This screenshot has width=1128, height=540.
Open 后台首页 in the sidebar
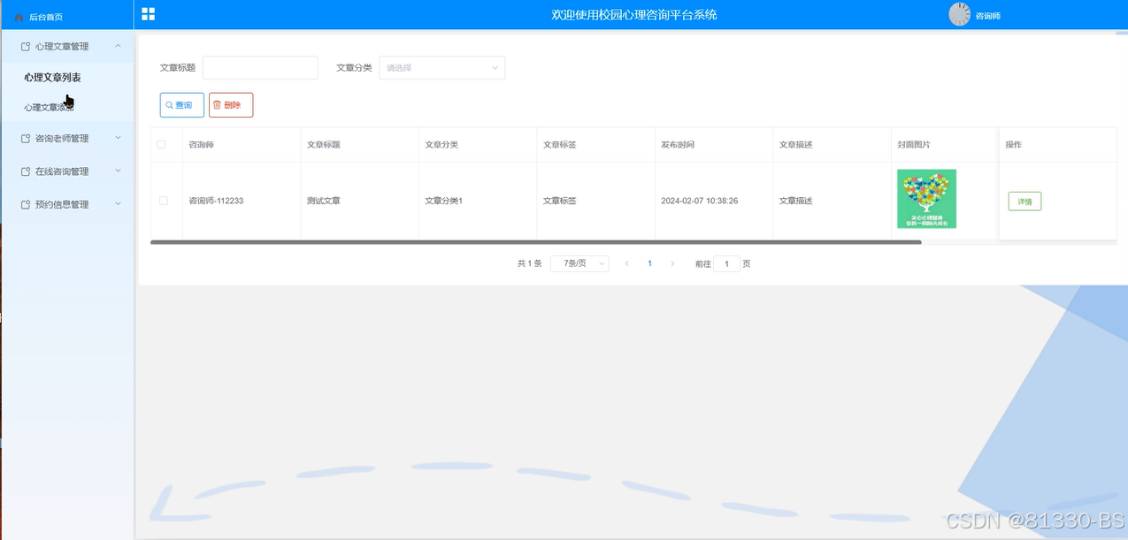coord(46,17)
